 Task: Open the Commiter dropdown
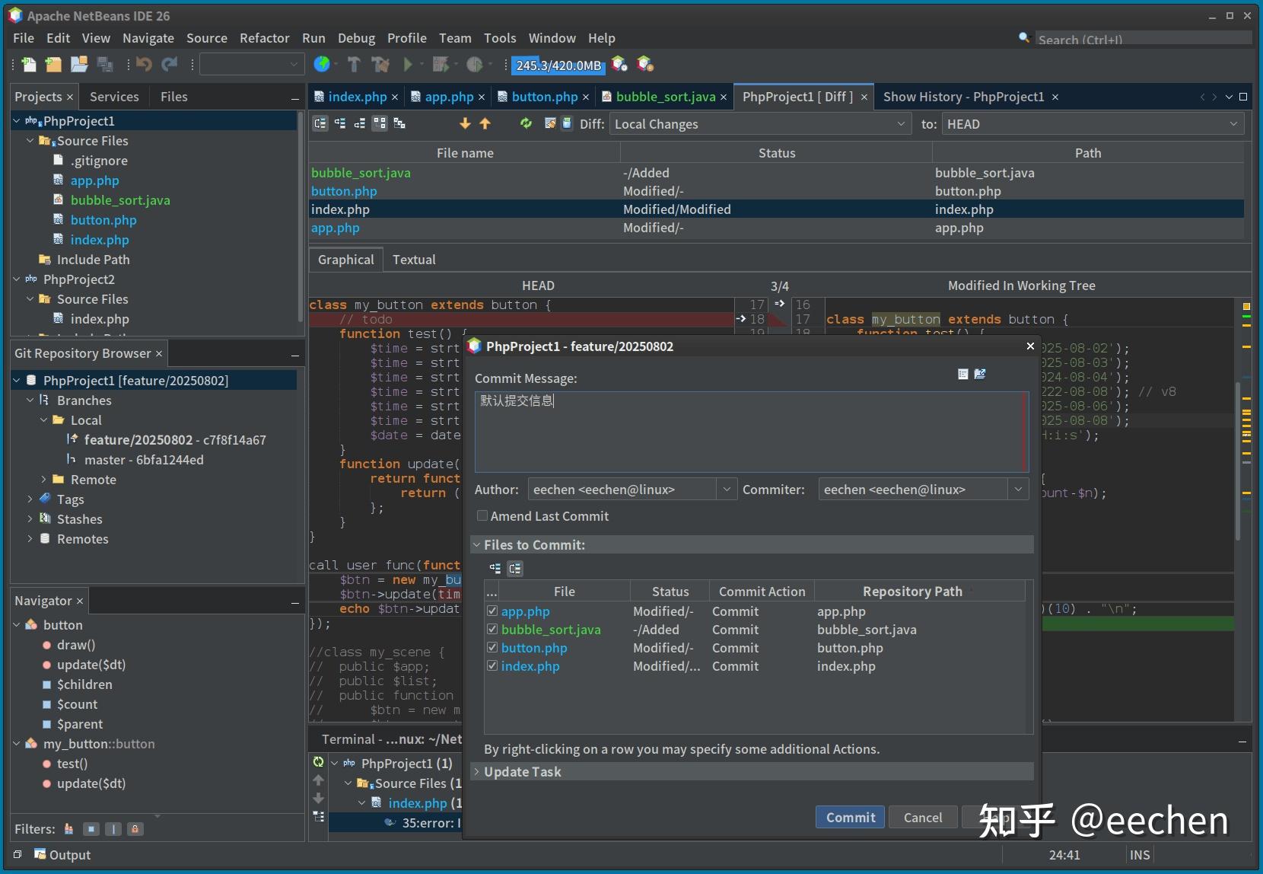click(x=1018, y=489)
